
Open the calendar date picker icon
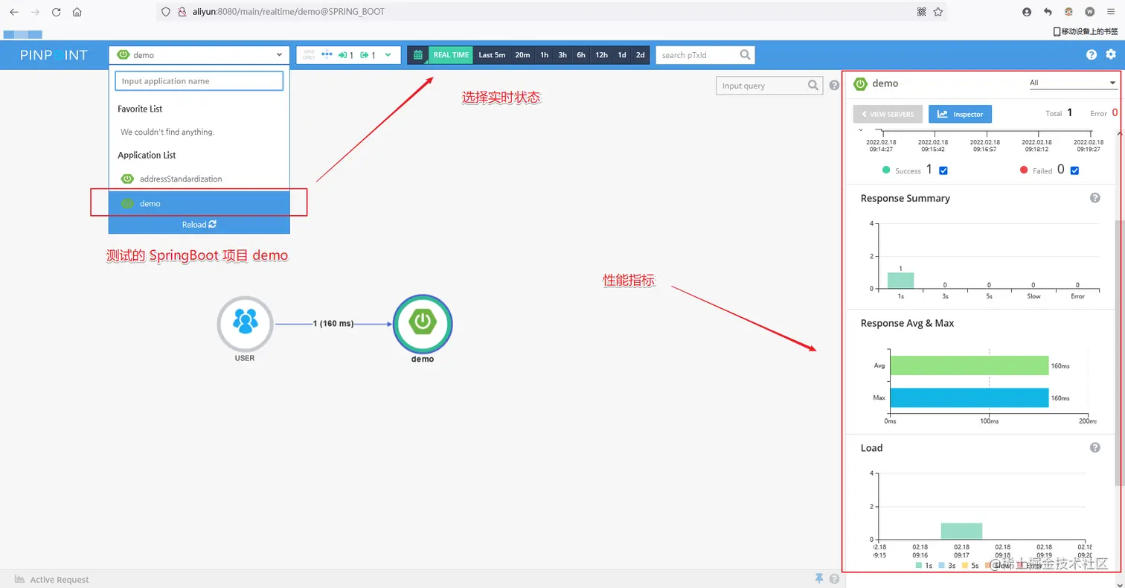418,55
